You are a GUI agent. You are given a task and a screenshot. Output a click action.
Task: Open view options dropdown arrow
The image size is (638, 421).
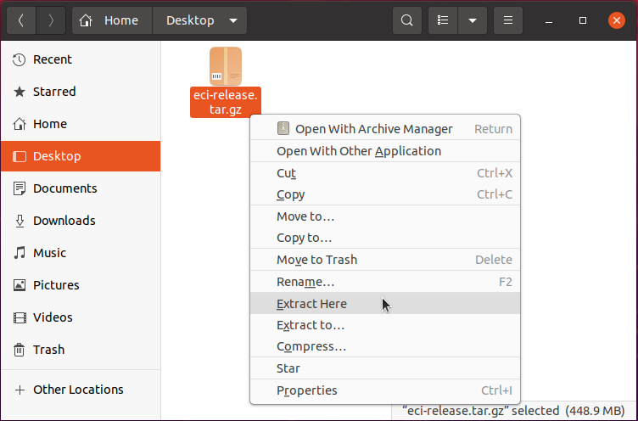pos(473,20)
